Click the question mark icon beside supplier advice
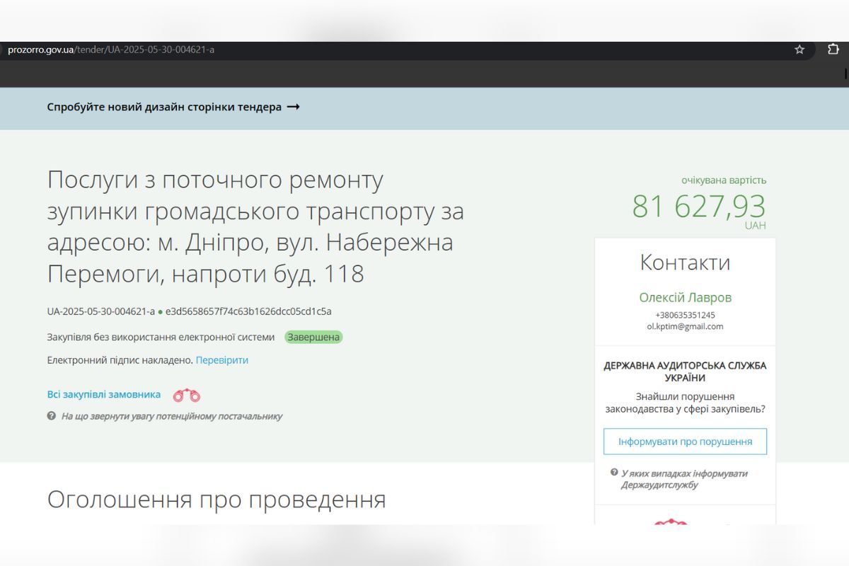 (51, 417)
